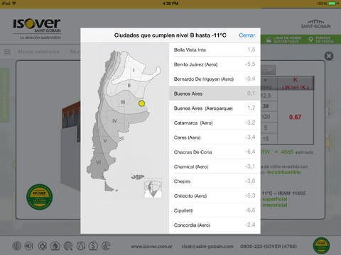Choose Bella Vista Inta in the list

pyautogui.click(x=215, y=50)
